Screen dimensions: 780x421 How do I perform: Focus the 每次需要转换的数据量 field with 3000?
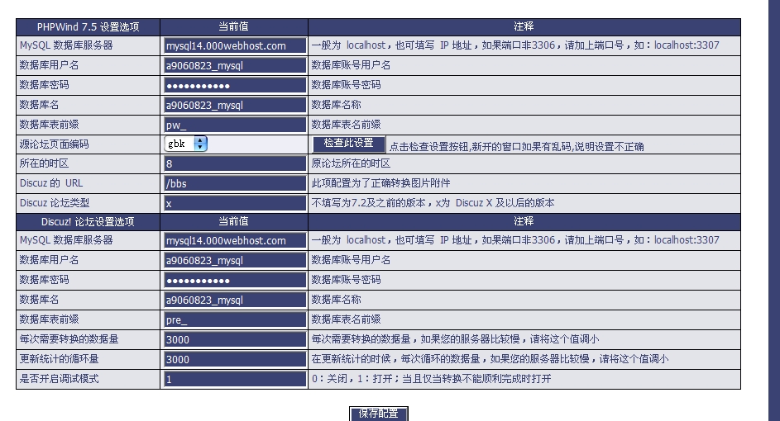(x=234, y=339)
